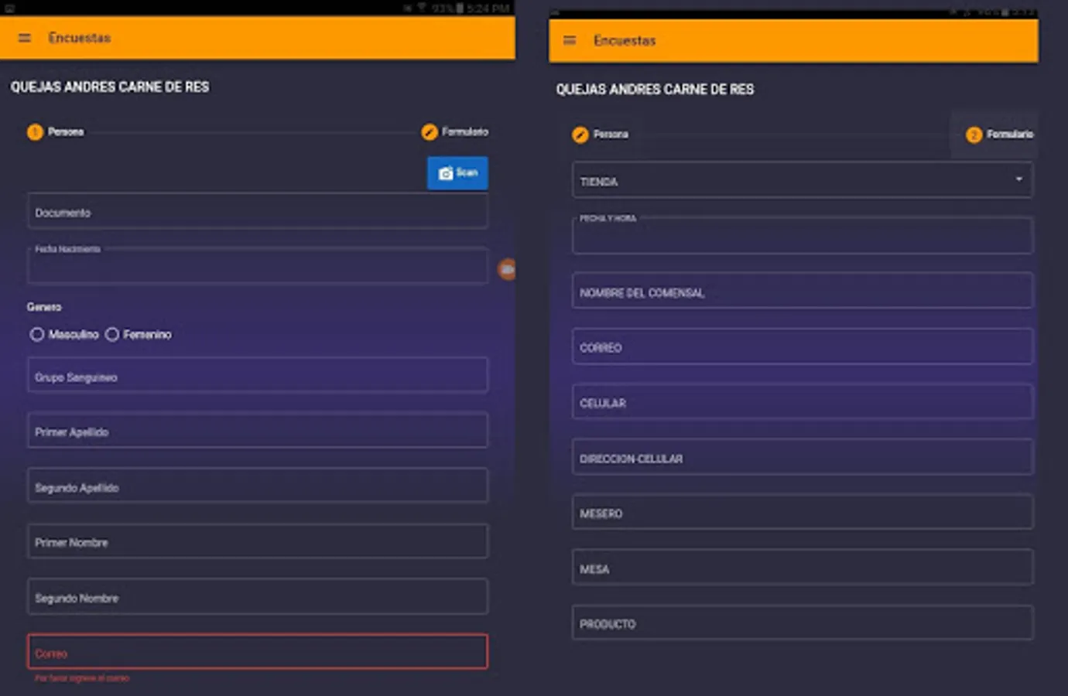Focus the Primer Nombre field
This screenshot has height=696, width=1068.
258,541
